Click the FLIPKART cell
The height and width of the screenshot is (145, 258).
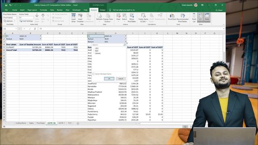12,47
